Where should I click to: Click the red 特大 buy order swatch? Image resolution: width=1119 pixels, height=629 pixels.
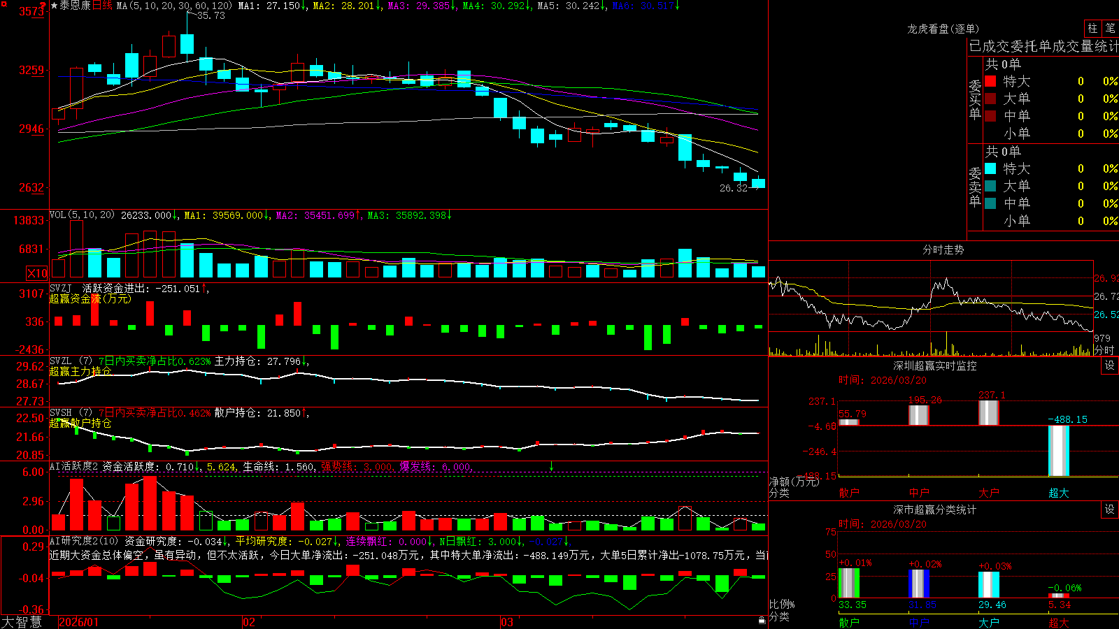click(x=990, y=81)
